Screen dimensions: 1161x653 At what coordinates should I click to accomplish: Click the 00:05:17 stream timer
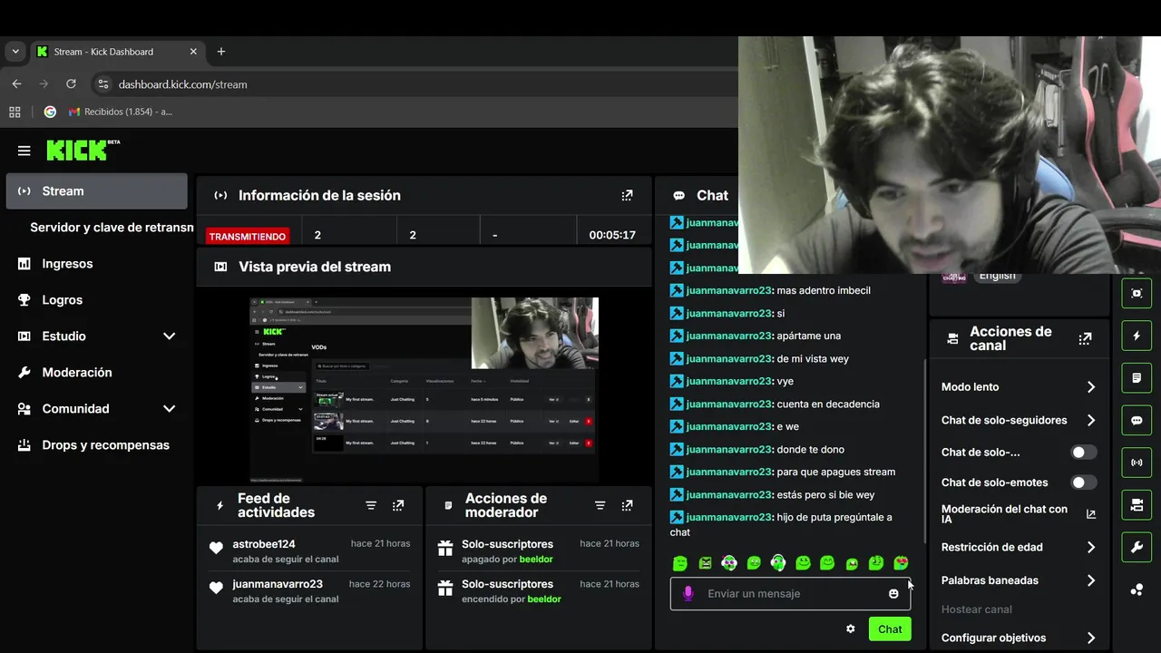(612, 235)
